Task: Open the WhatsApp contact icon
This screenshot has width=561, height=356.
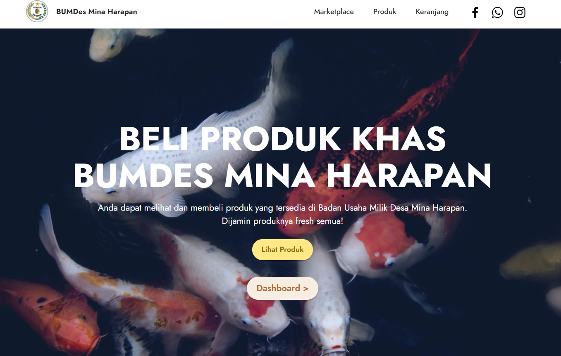Action: click(x=497, y=12)
